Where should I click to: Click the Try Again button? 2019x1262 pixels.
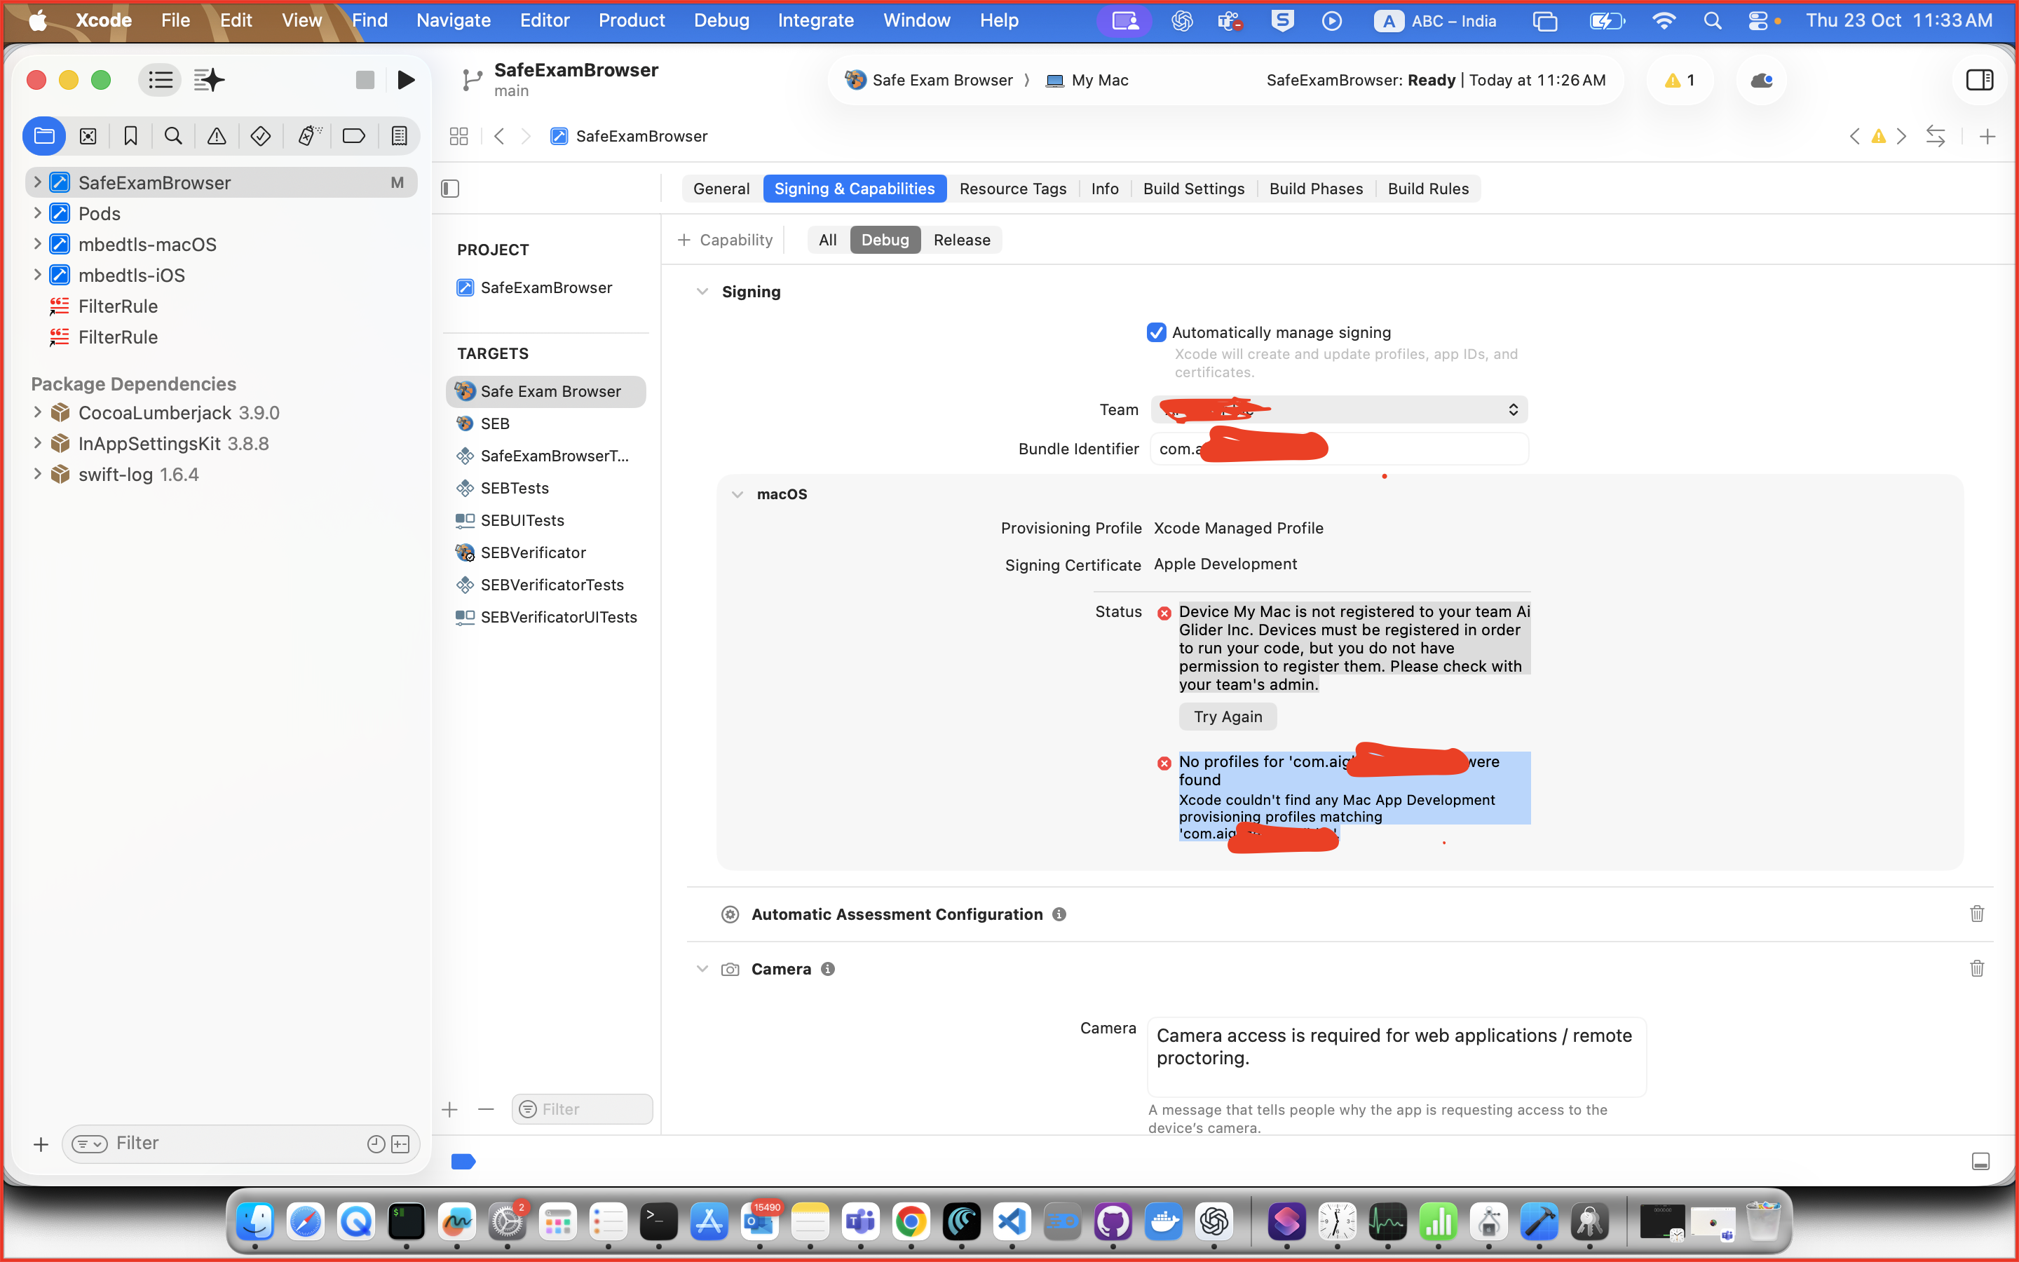1228,716
